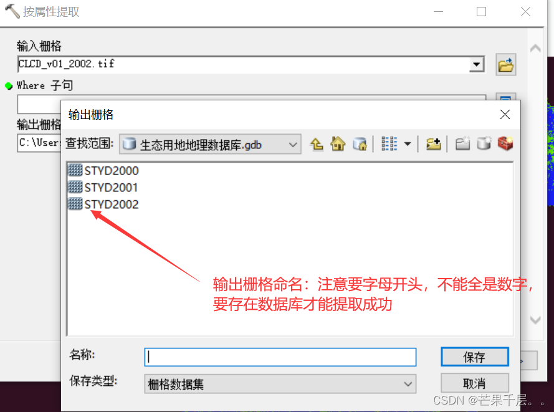This screenshot has width=554, height=412.
Task: Create new file geodatabase icon
Action: (x=484, y=144)
